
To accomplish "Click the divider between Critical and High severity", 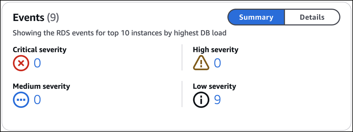I will point(182,57).
